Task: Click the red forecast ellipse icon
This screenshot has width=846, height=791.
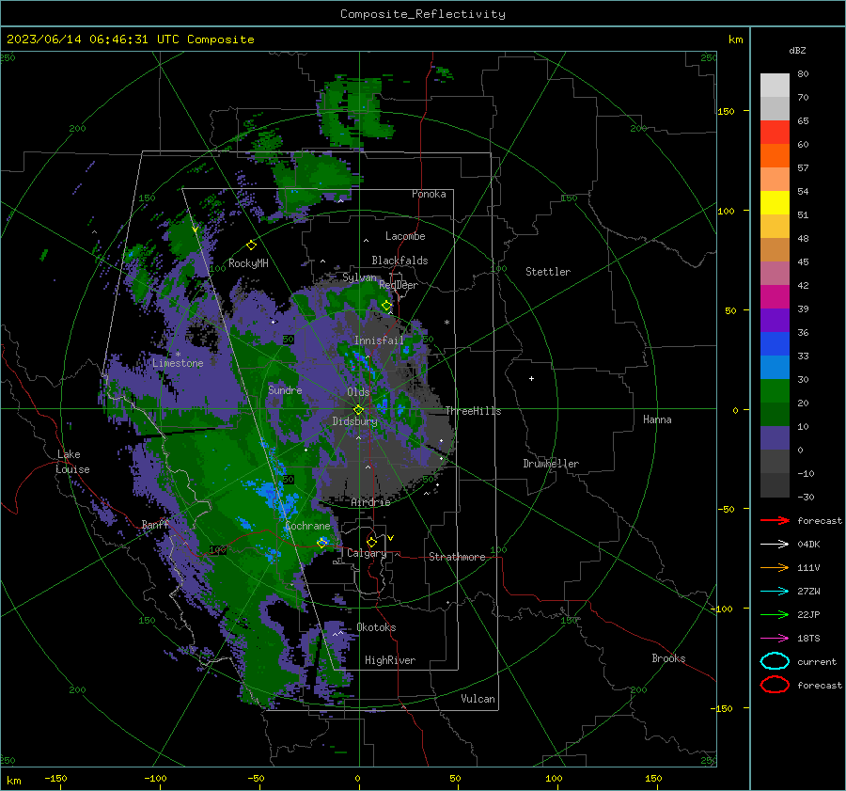Action: pos(775,685)
